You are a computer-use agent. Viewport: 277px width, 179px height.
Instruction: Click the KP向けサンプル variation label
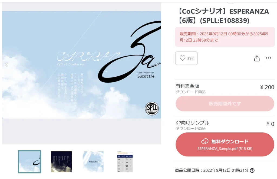[192, 123]
